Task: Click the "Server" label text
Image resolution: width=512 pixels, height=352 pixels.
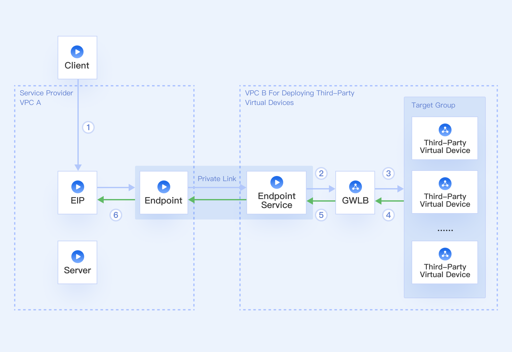Action: [77, 270]
